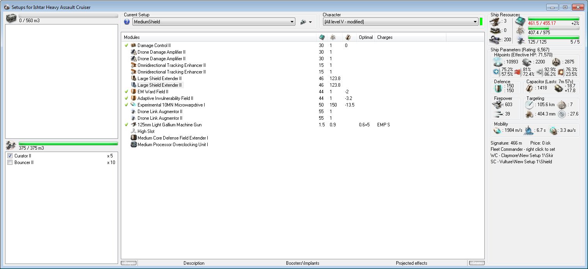588x269 pixels.
Task: Click the powergrid icon beside 407.4 / 975
Action: [520, 30]
